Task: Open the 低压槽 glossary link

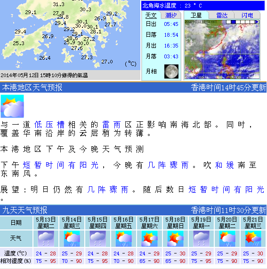Action: click(x=49, y=125)
